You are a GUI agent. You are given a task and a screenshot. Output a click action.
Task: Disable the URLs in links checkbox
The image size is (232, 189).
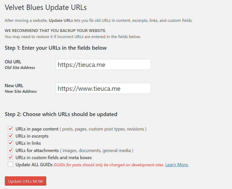10,143
